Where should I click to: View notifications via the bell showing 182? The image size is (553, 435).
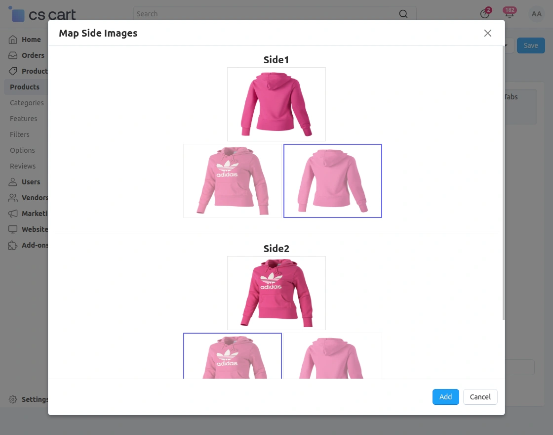click(x=510, y=14)
